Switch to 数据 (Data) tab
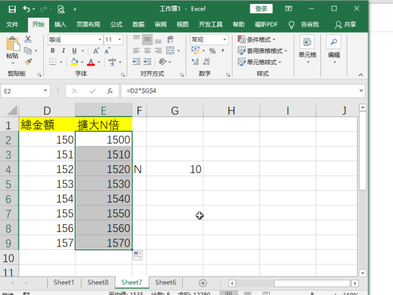393x295 pixels. pos(138,24)
